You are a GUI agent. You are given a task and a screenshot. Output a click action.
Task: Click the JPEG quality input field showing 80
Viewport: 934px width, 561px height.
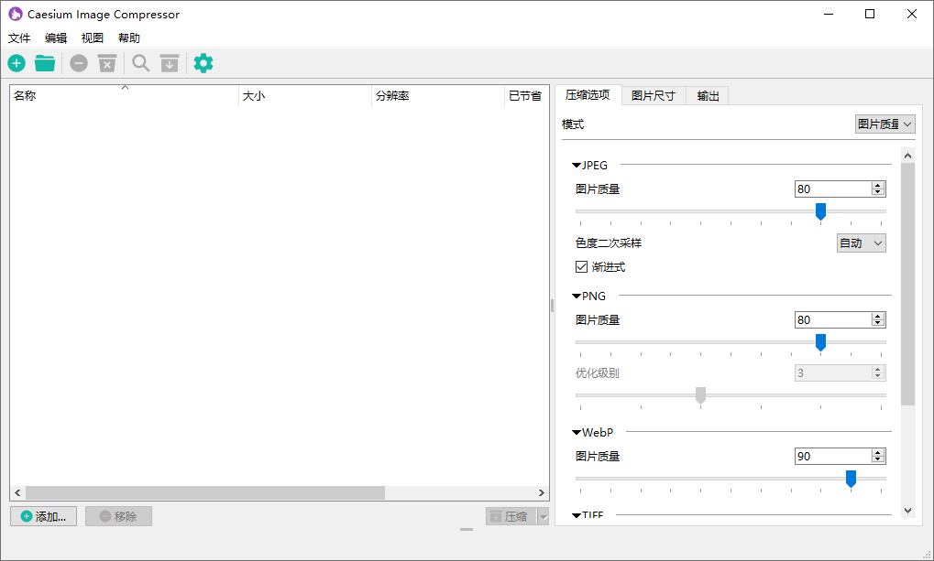[833, 189]
